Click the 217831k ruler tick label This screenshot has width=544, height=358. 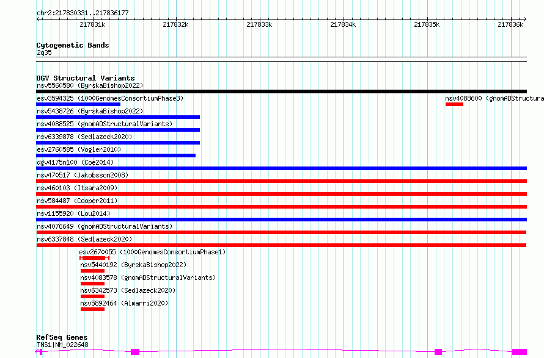coord(92,24)
